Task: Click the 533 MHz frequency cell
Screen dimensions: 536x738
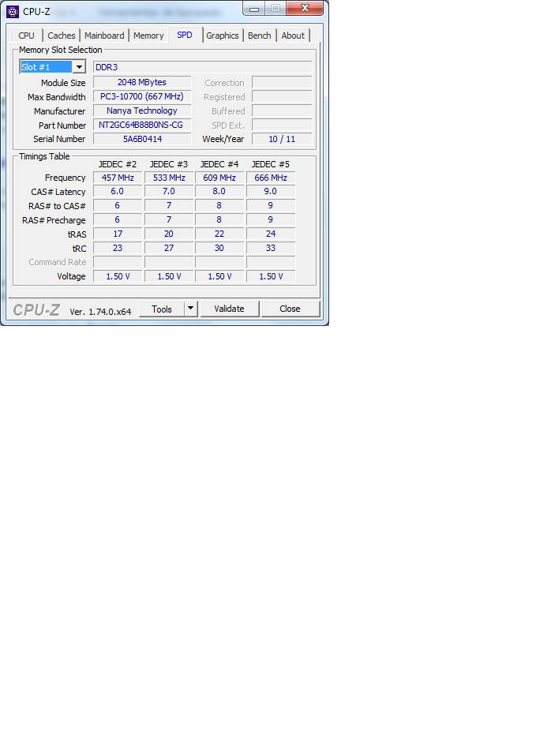Action: (x=169, y=178)
